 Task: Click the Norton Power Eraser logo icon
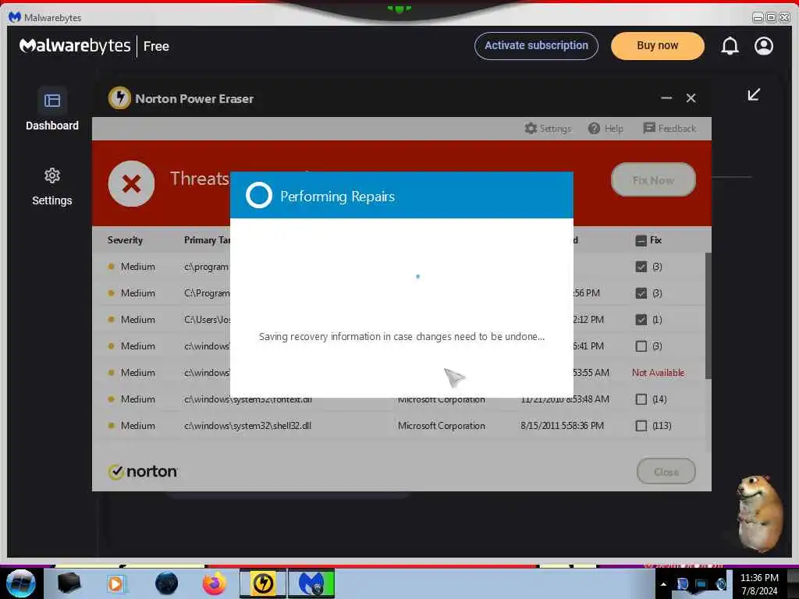point(119,97)
